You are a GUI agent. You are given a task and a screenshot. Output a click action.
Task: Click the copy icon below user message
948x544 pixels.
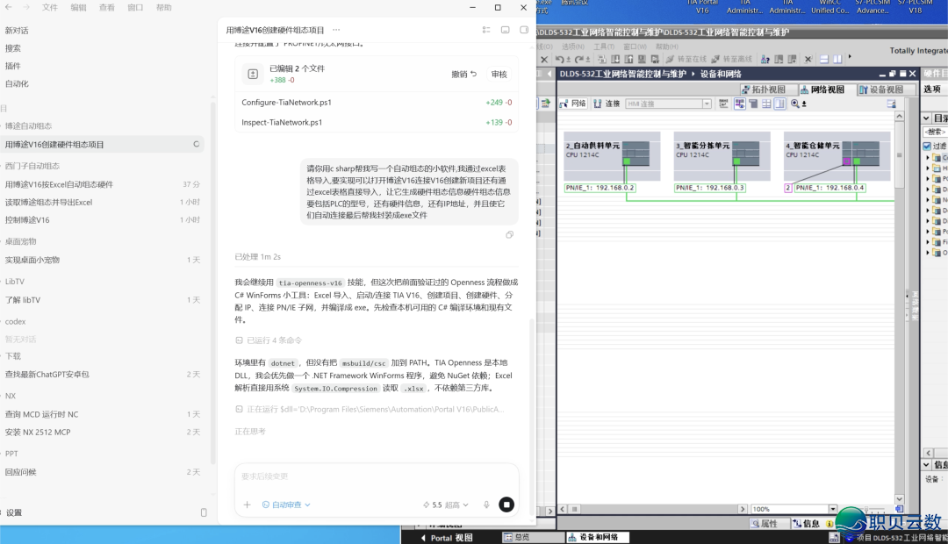[510, 234]
